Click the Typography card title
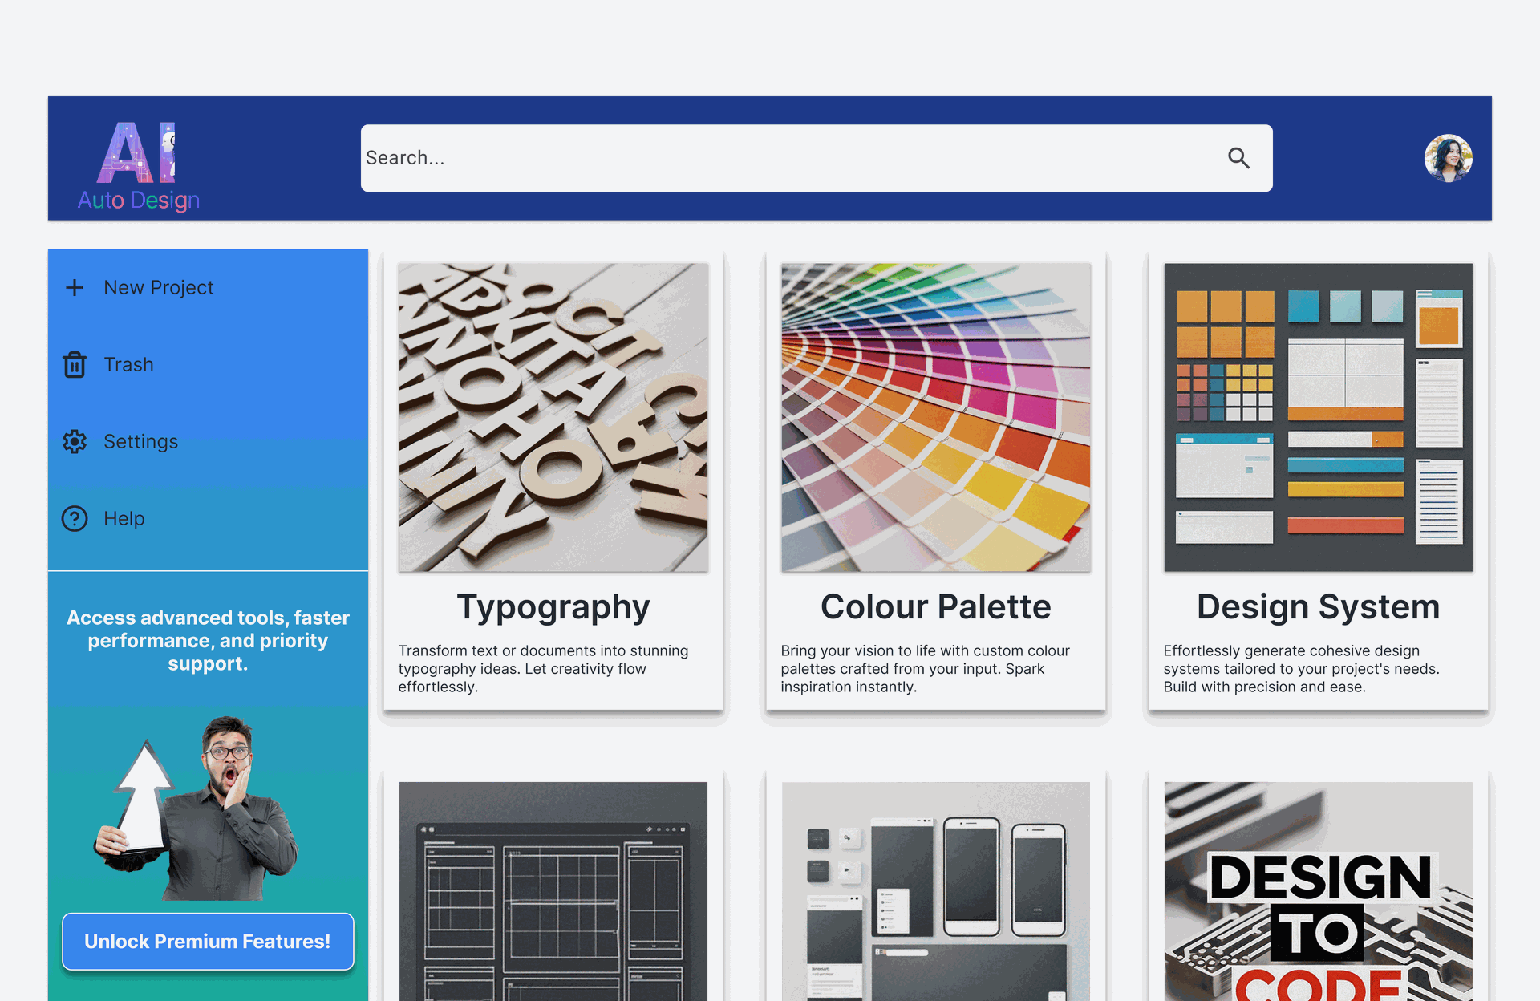 553,607
